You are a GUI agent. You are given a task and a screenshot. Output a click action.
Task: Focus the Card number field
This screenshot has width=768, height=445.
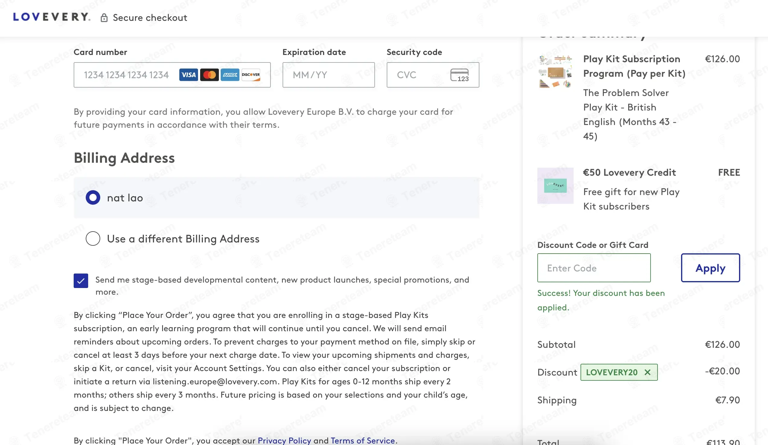pyautogui.click(x=172, y=75)
